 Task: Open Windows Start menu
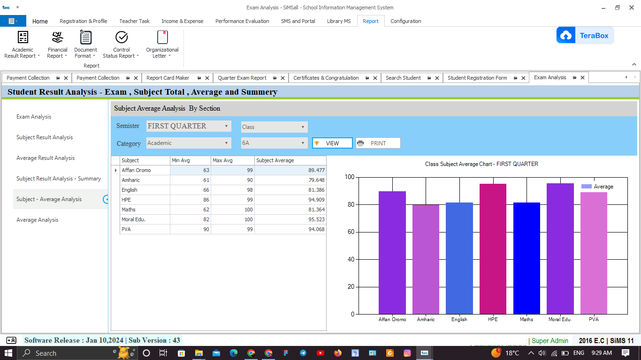click(x=8, y=353)
